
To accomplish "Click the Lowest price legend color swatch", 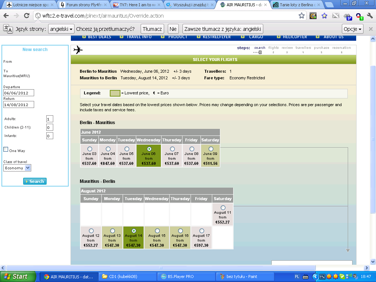I will click(x=115, y=93).
